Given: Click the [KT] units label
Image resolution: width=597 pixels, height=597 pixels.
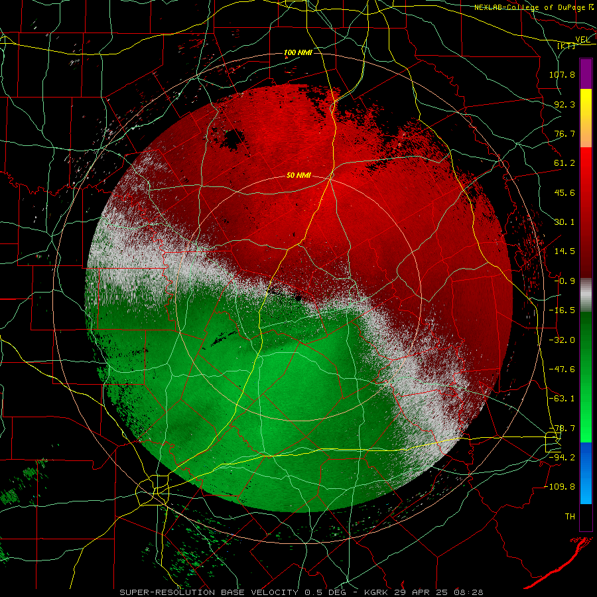Looking at the screenshot, I should (x=566, y=46).
